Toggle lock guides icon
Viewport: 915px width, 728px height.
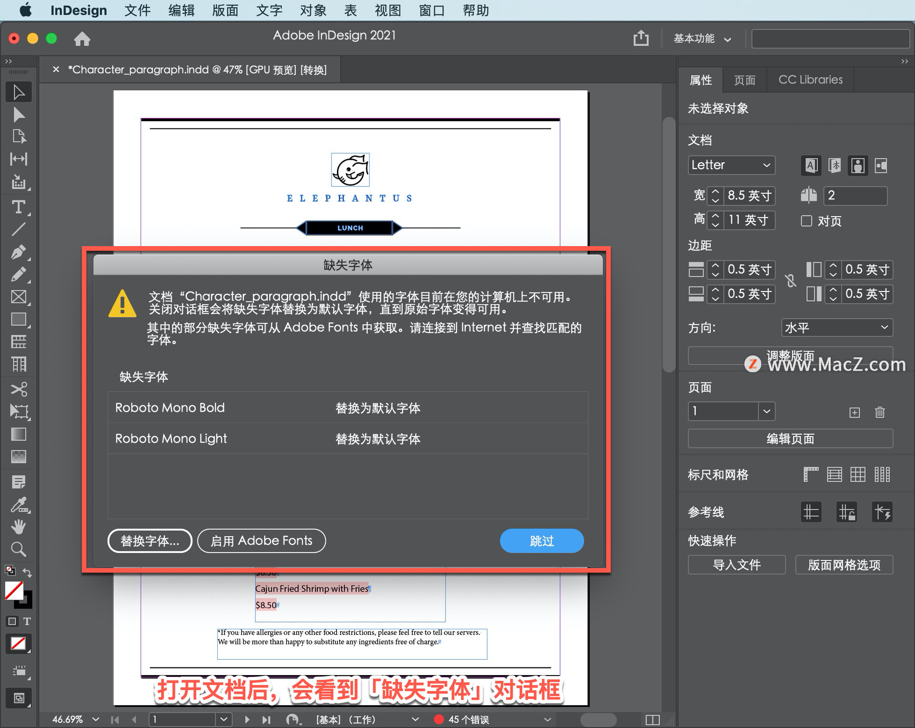[847, 512]
